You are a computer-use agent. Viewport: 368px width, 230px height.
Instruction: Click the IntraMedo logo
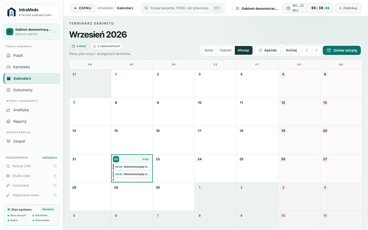[11, 12]
